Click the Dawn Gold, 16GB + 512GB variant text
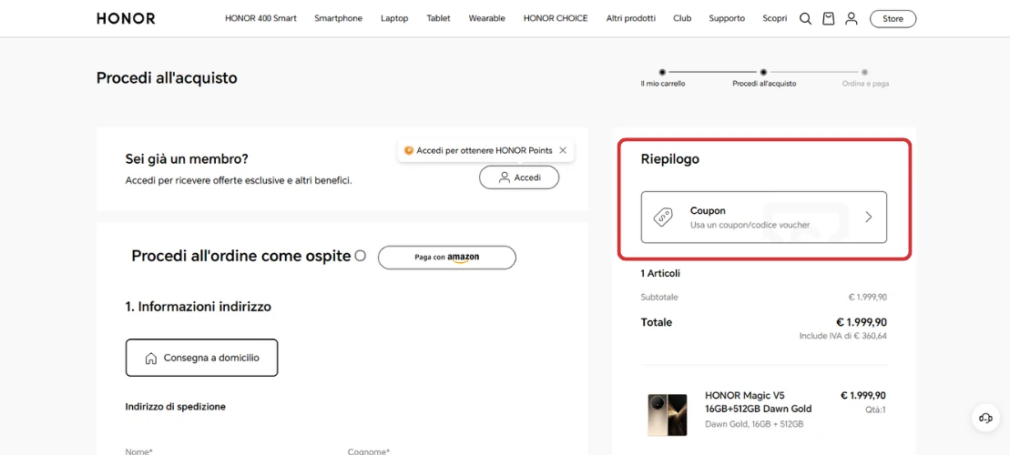The image size is (1010, 455). click(x=754, y=424)
